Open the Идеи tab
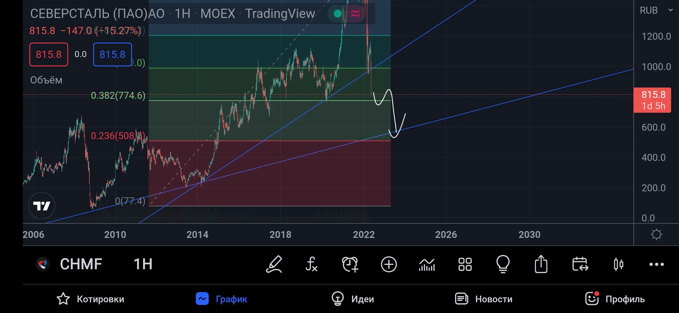 click(353, 299)
